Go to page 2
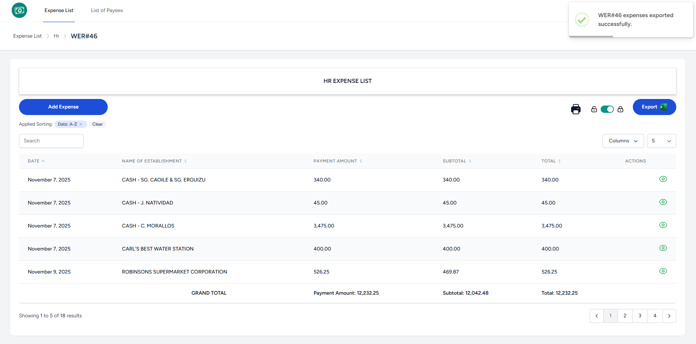This screenshot has width=696, height=344. coord(625,316)
